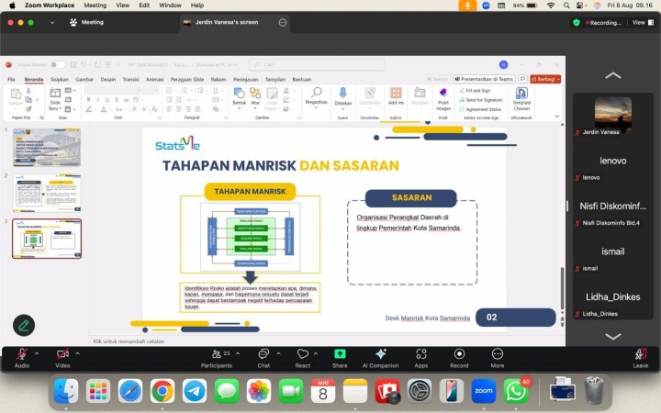Viewport: 661px width, 413px height.
Task: Select slide 2 thumbnail
Action: 47,193
